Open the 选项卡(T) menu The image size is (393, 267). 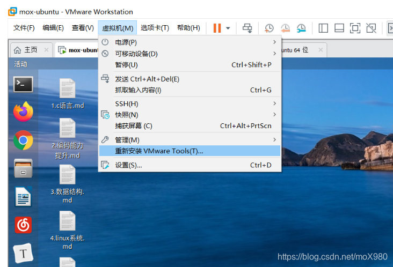click(x=155, y=28)
